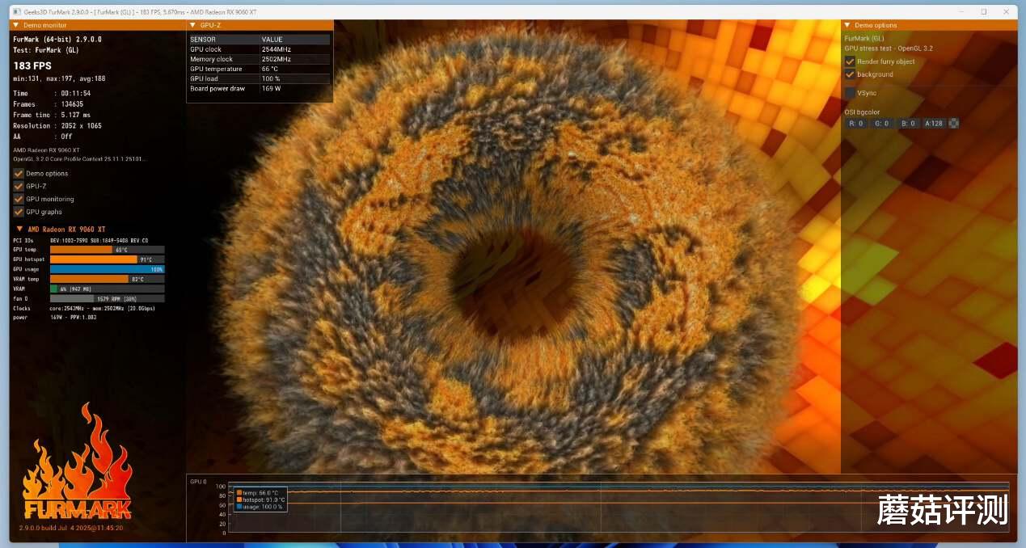The width and height of the screenshot is (1026, 548).
Task: Collapse the AMD Radeon RX 9060 XT section
Action: click(19, 229)
